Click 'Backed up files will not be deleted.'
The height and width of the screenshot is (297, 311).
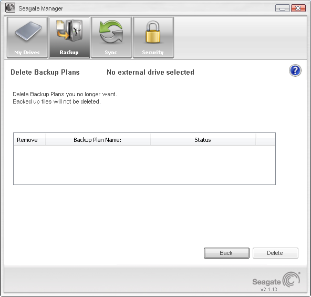[x=57, y=101]
